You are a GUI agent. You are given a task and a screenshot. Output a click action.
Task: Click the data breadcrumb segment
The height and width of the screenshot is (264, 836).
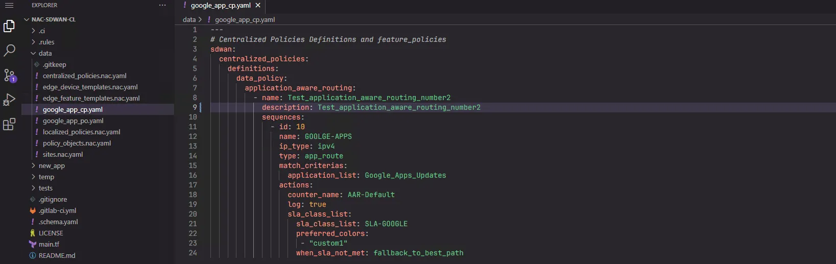click(189, 20)
